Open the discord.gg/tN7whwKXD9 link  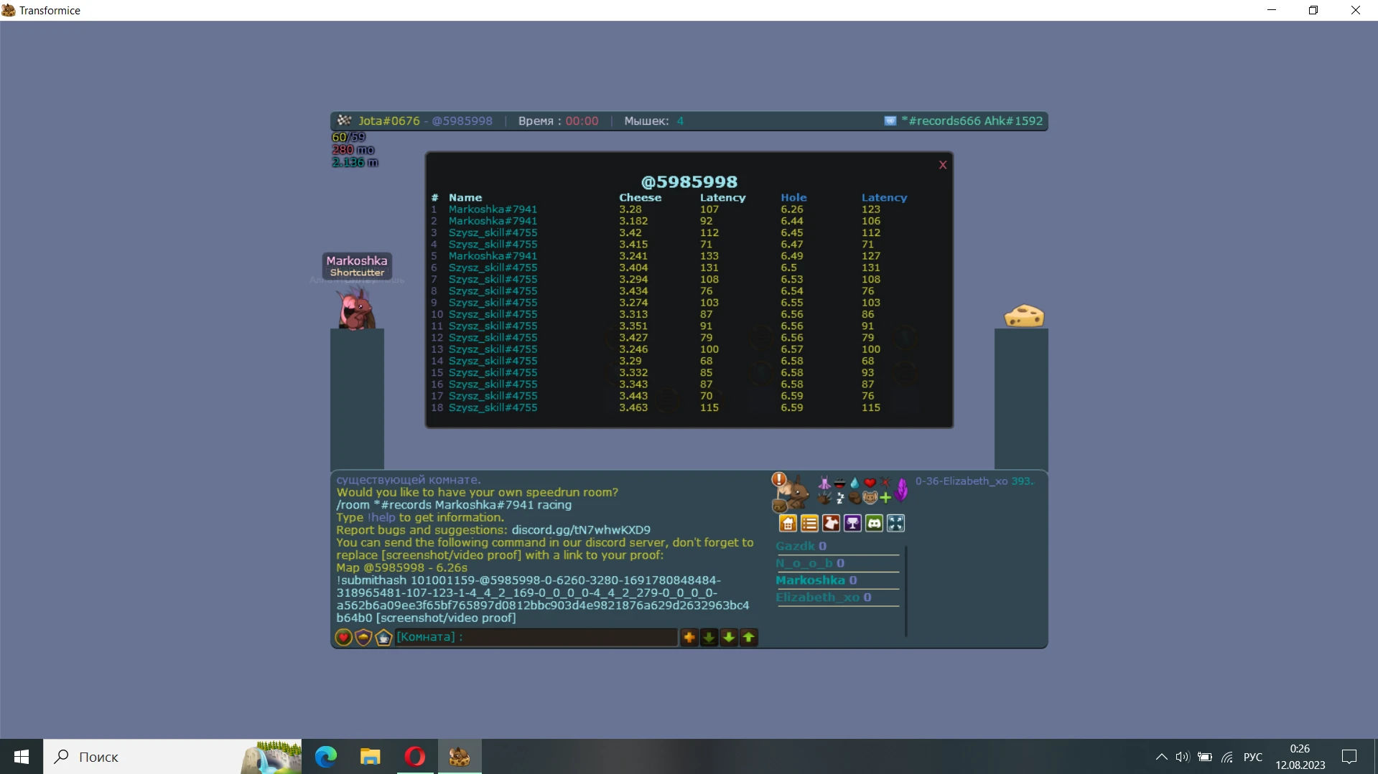pyautogui.click(x=581, y=530)
